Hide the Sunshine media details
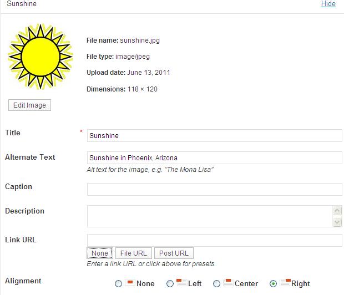Viewport: 344px width, 295px height. pyautogui.click(x=328, y=4)
